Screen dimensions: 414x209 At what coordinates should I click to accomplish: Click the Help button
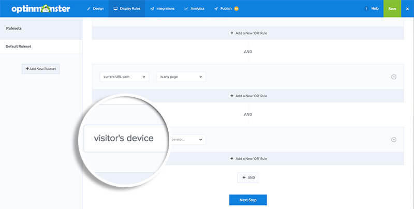point(372,9)
